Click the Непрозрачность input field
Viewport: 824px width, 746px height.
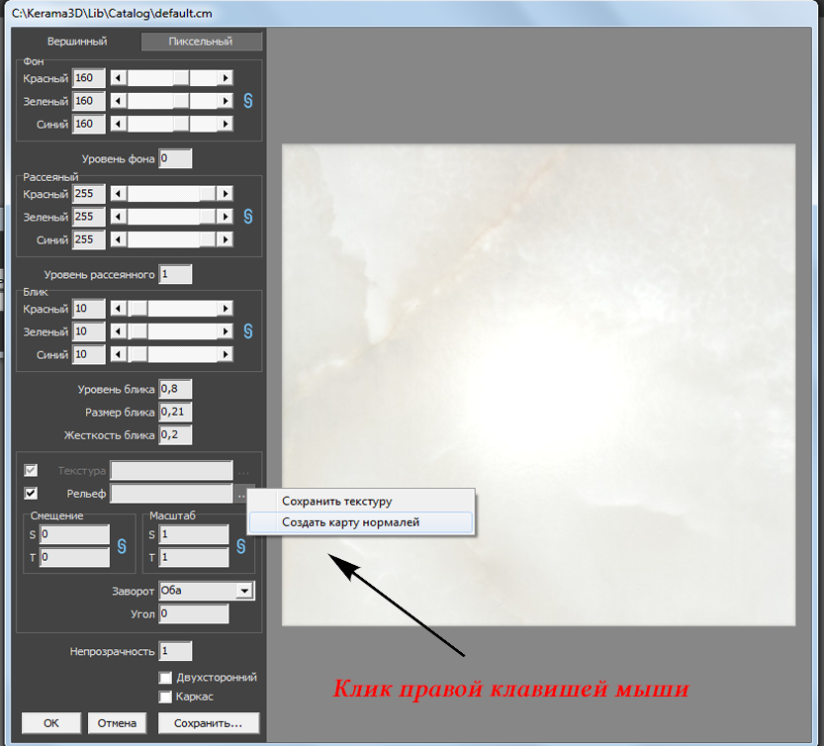175,651
